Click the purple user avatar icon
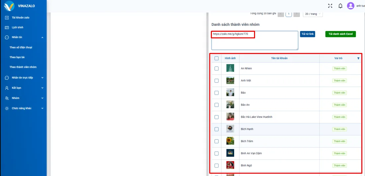Viewport: 365px width, 176px height. click(350, 6)
